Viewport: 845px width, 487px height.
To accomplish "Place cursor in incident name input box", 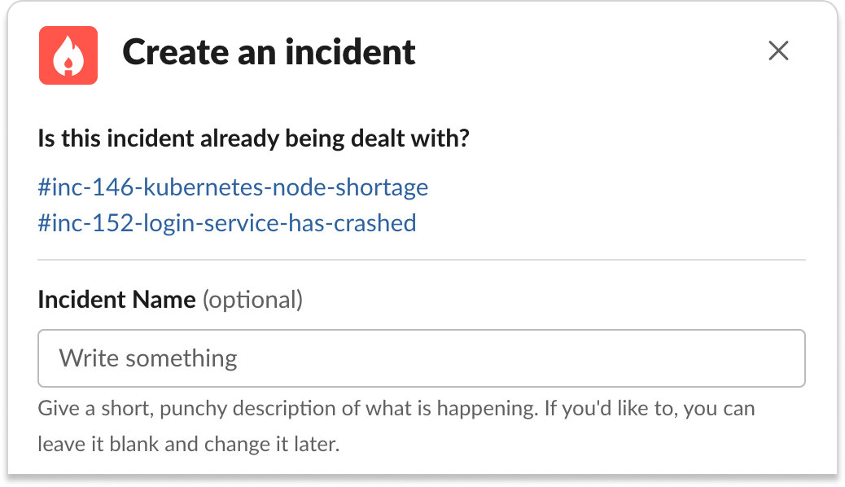I will pyautogui.click(x=422, y=358).
